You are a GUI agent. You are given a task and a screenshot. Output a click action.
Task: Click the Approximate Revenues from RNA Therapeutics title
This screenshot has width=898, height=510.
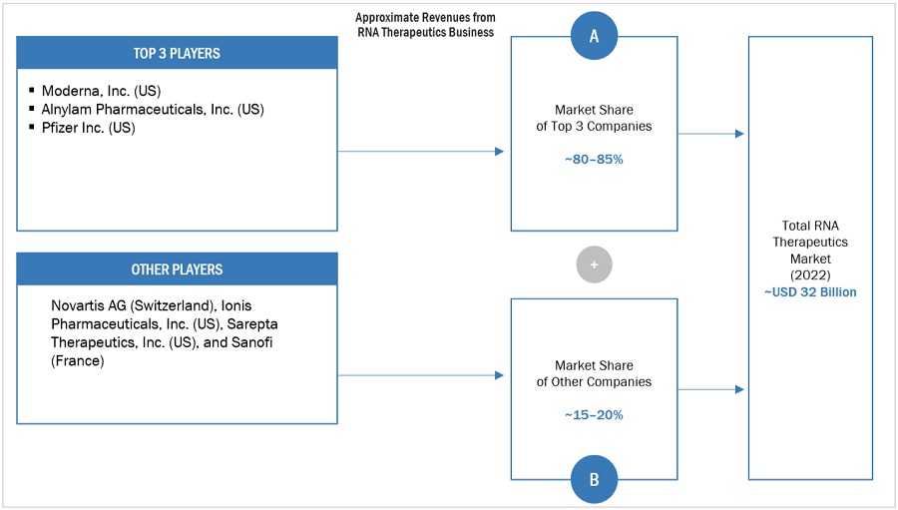tap(425, 24)
